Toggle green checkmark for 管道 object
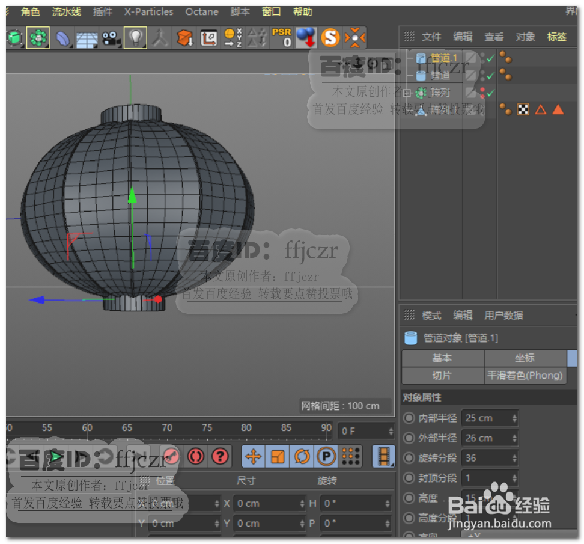Image resolution: width=584 pixels, height=544 pixels. tap(491, 76)
